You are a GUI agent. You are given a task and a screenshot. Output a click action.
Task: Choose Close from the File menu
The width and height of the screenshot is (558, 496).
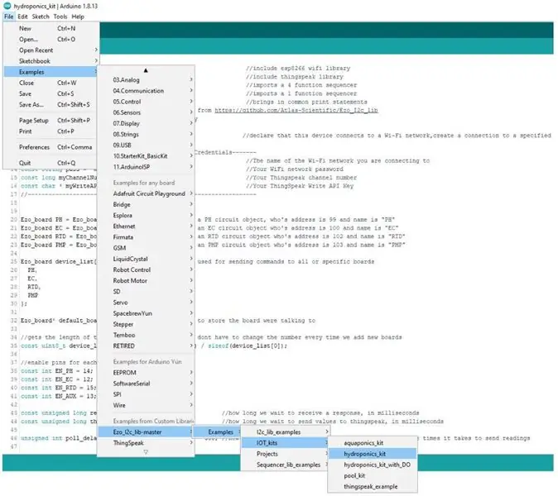point(51,83)
